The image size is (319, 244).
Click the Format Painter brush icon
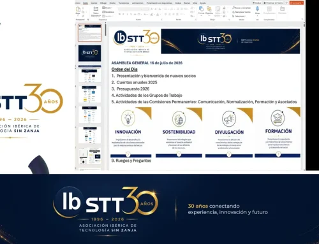point(83,16)
